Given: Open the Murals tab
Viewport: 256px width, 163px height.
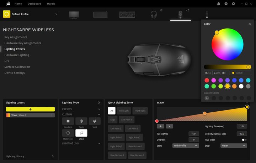Looking at the screenshot, I should pyautogui.click(x=51, y=4).
